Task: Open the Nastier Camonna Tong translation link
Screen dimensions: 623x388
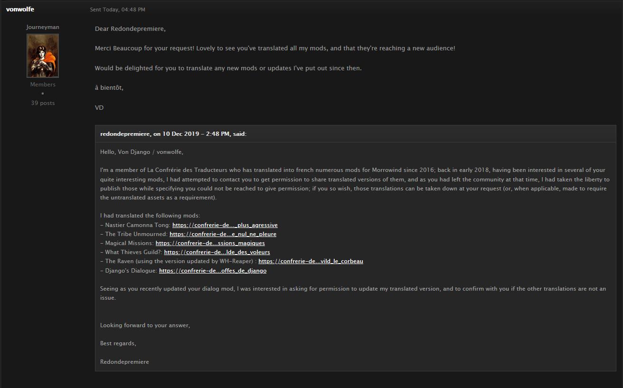Action: tap(225, 225)
